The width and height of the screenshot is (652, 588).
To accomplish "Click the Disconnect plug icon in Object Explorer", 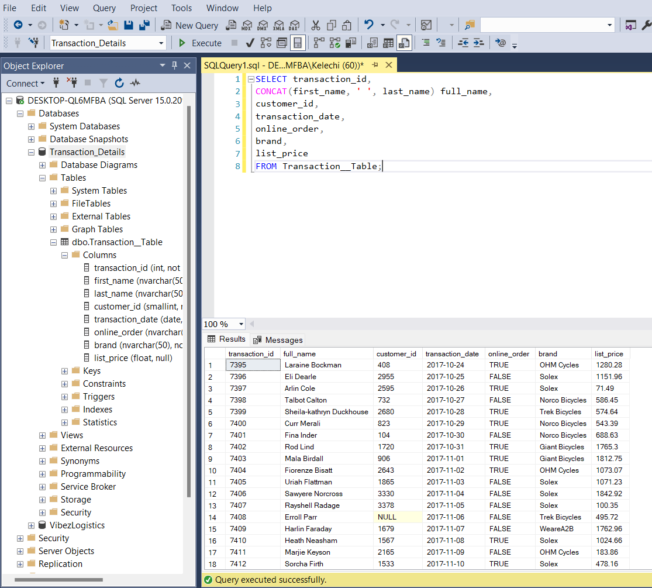I will click(72, 83).
